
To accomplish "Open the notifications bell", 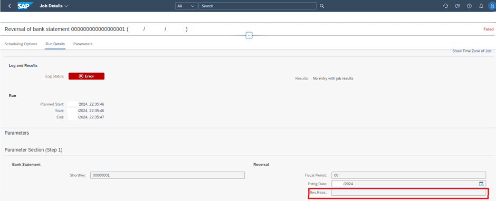I will pyautogui.click(x=481, y=6).
